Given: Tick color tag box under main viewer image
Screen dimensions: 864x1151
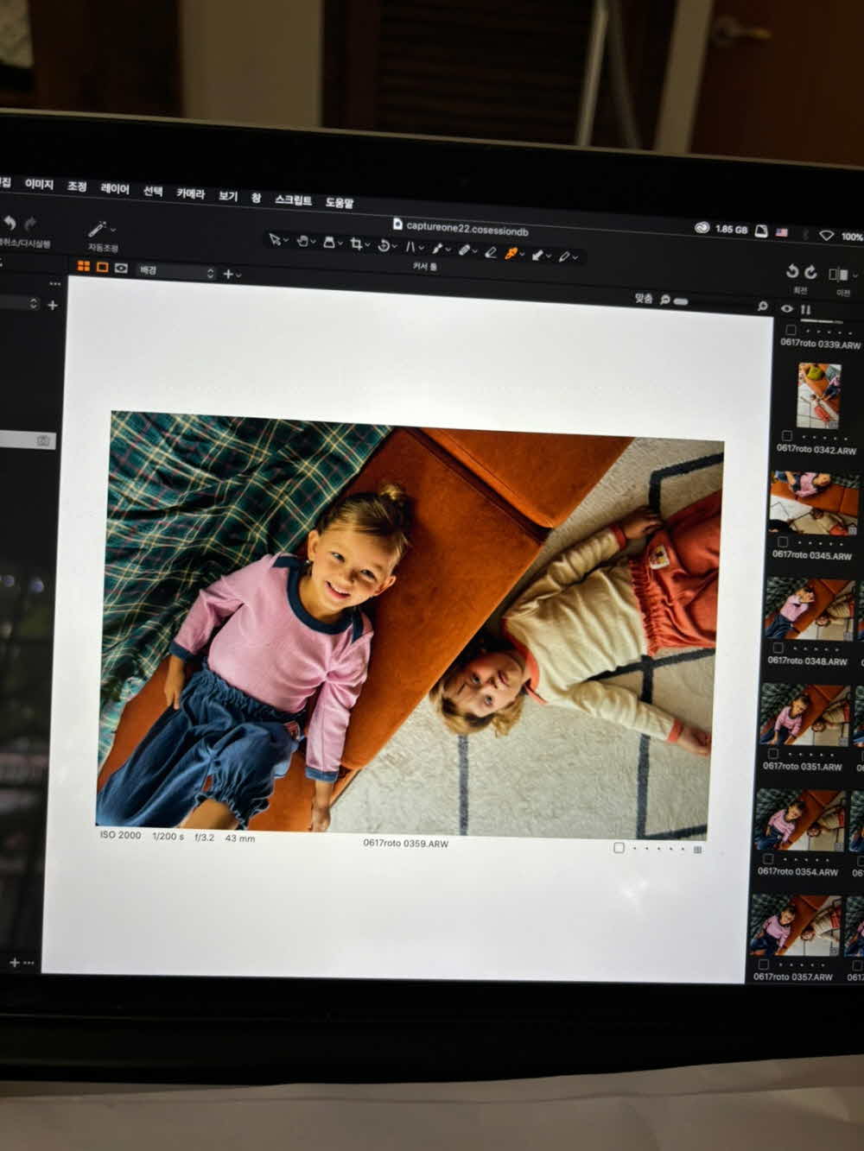Looking at the screenshot, I should click(619, 848).
